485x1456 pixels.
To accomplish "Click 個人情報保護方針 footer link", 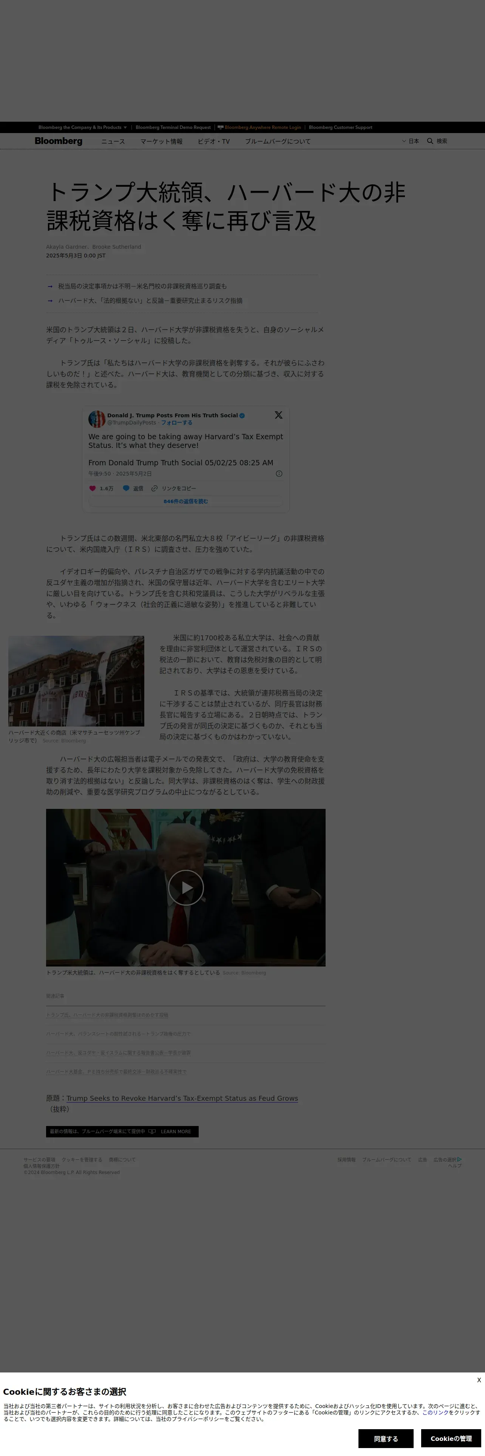I will click(x=41, y=1166).
